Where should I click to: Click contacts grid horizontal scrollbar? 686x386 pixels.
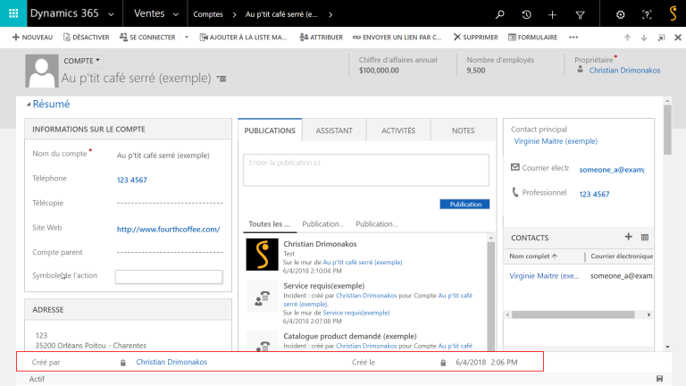tap(573, 315)
